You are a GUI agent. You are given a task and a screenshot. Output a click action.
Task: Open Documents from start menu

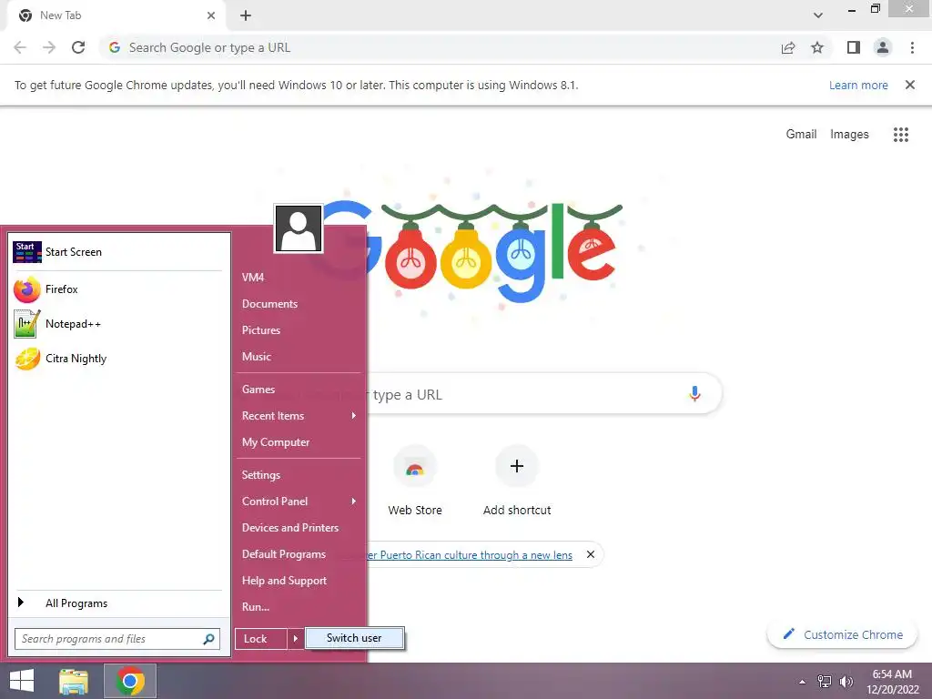(x=299, y=304)
